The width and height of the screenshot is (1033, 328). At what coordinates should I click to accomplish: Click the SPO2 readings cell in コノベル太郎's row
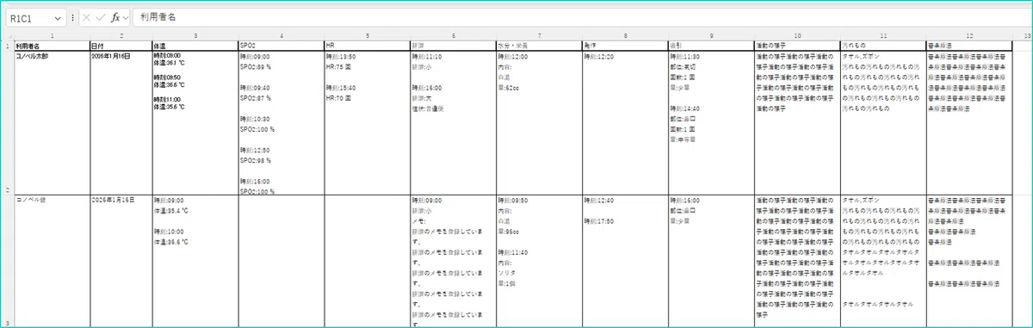point(281,123)
